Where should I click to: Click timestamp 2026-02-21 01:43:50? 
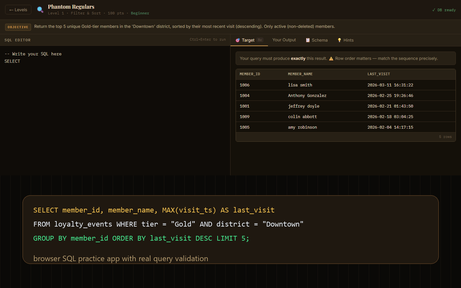(x=390, y=106)
